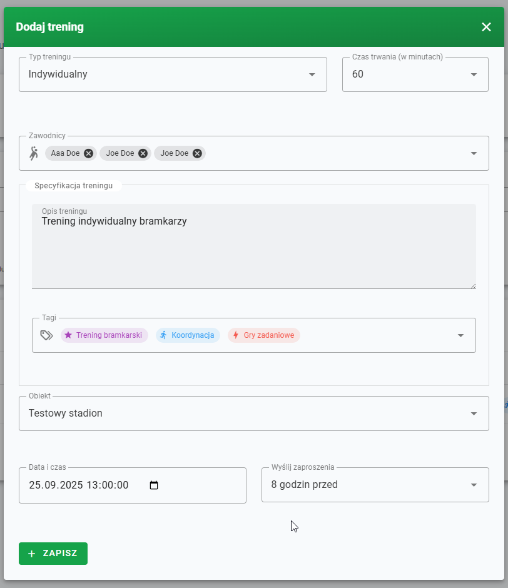Click the tags icon in the Tagi field

pos(46,335)
